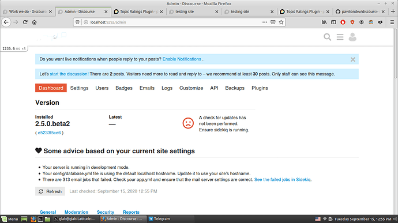The image size is (398, 223).
Task: Open the Firefox Library icon
Action: tap(324, 22)
